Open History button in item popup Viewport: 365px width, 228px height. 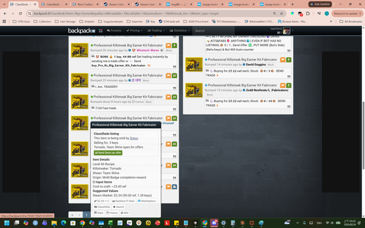click(x=112, y=213)
